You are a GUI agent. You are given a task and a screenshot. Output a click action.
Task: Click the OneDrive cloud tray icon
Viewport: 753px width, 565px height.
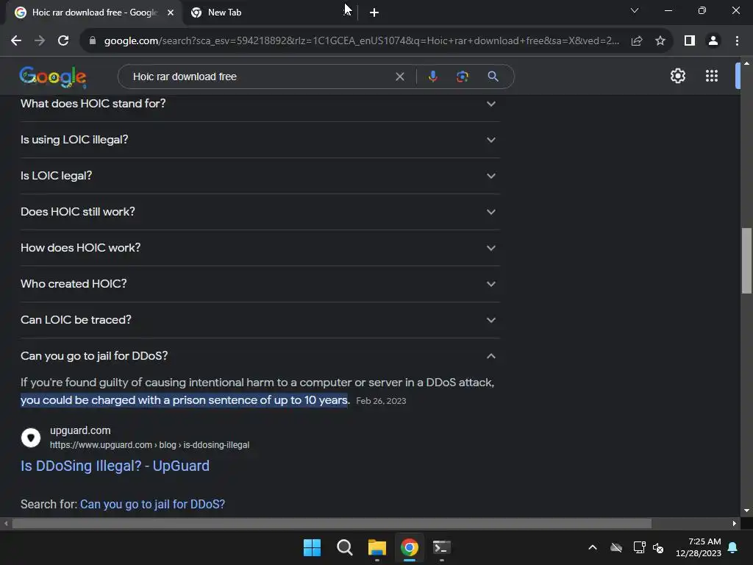(616, 547)
